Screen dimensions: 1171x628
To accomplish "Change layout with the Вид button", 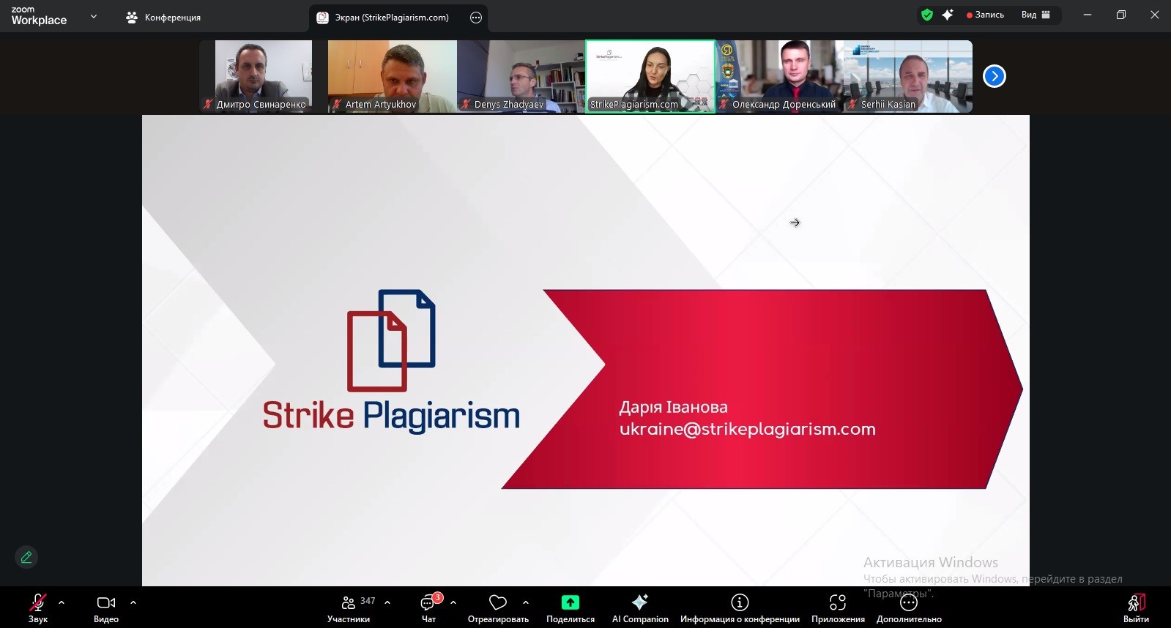I will pyautogui.click(x=1036, y=15).
